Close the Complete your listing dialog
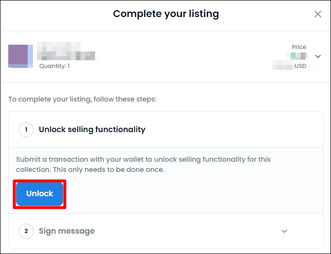The image size is (331, 254). pyautogui.click(x=318, y=14)
